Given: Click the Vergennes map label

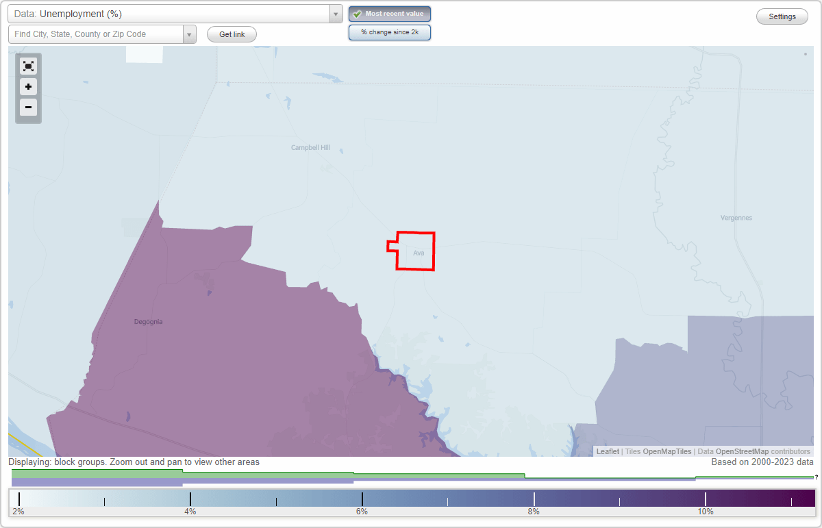Looking at the screenshot, I should coord(736,218).
